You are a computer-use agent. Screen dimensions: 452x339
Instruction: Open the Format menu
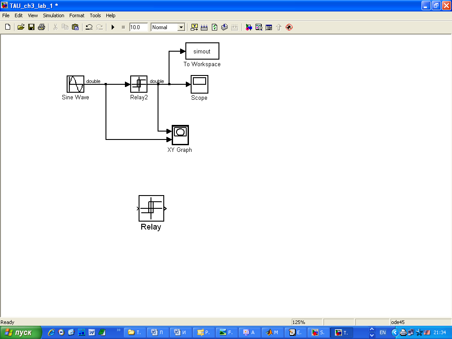click(x=77, y=15)
